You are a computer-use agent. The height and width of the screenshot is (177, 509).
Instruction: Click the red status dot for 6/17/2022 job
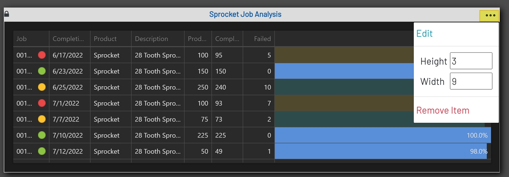click(x=42, y=55)
